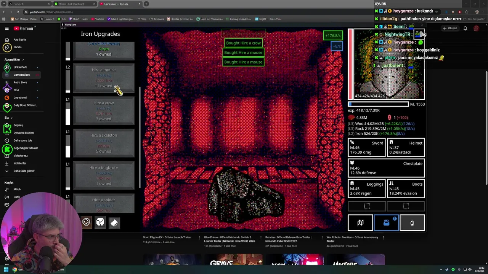Open the TEASY - Twitch bookmark
Screen dimensions: 488x274
79,19
